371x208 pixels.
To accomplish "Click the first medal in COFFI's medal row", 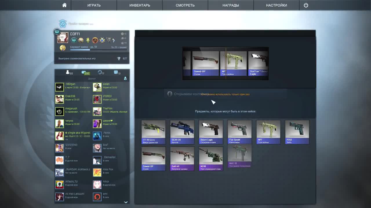I will 74,40.
